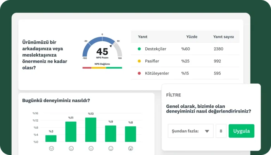The height and width of the screenshot is (155, 271).
Task: Click the yellow dot beside Pasifler
Action: [x=139, y=61]
